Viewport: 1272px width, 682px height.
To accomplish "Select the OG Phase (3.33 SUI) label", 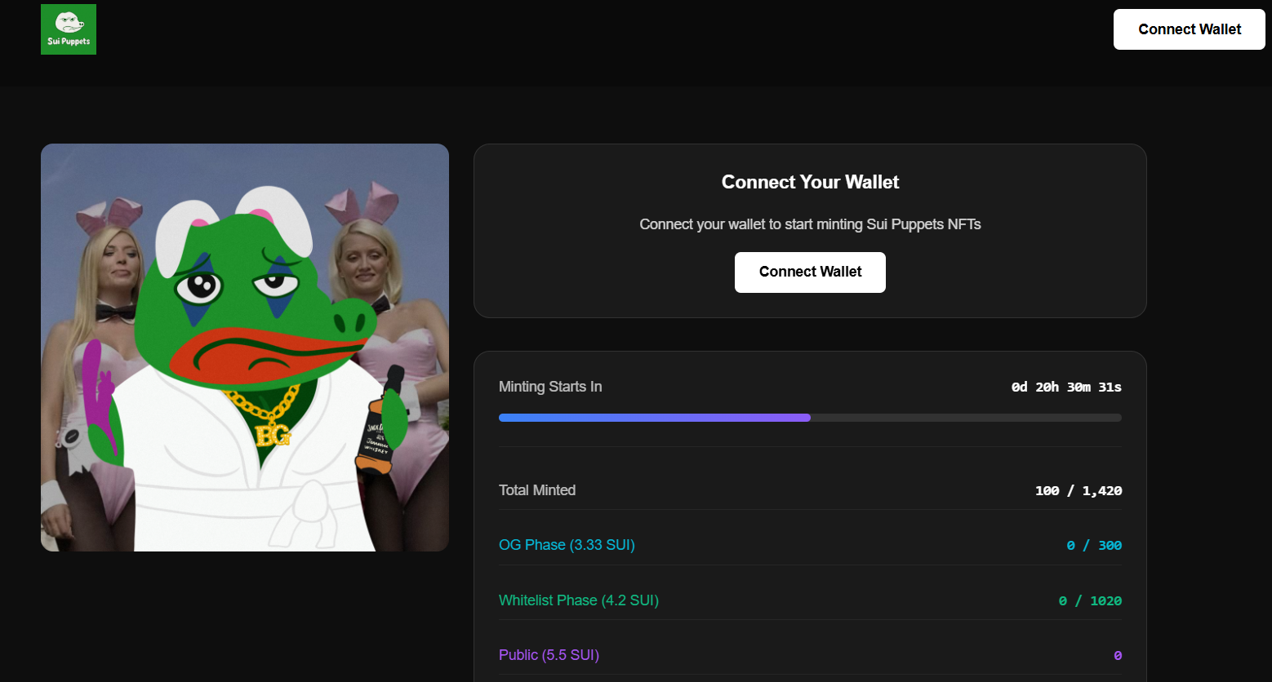I will 567,545.
